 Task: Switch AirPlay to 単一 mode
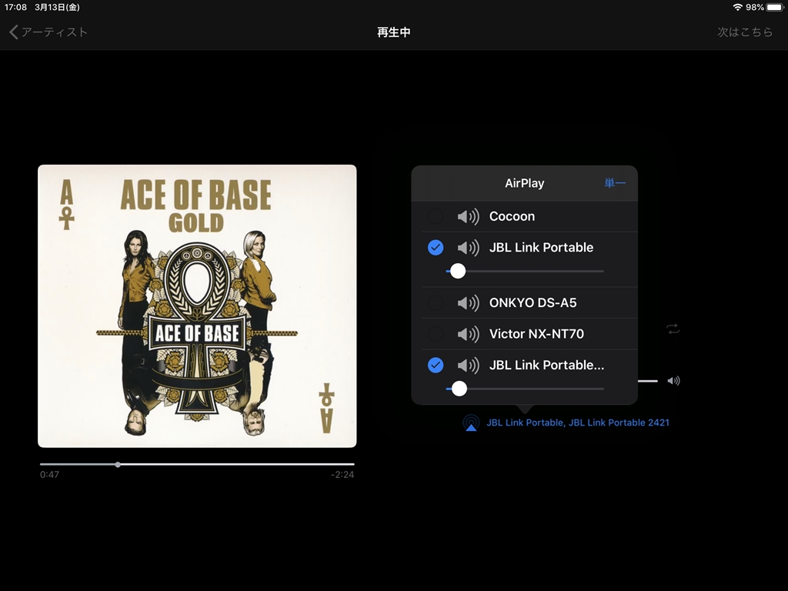coord(615,183)
